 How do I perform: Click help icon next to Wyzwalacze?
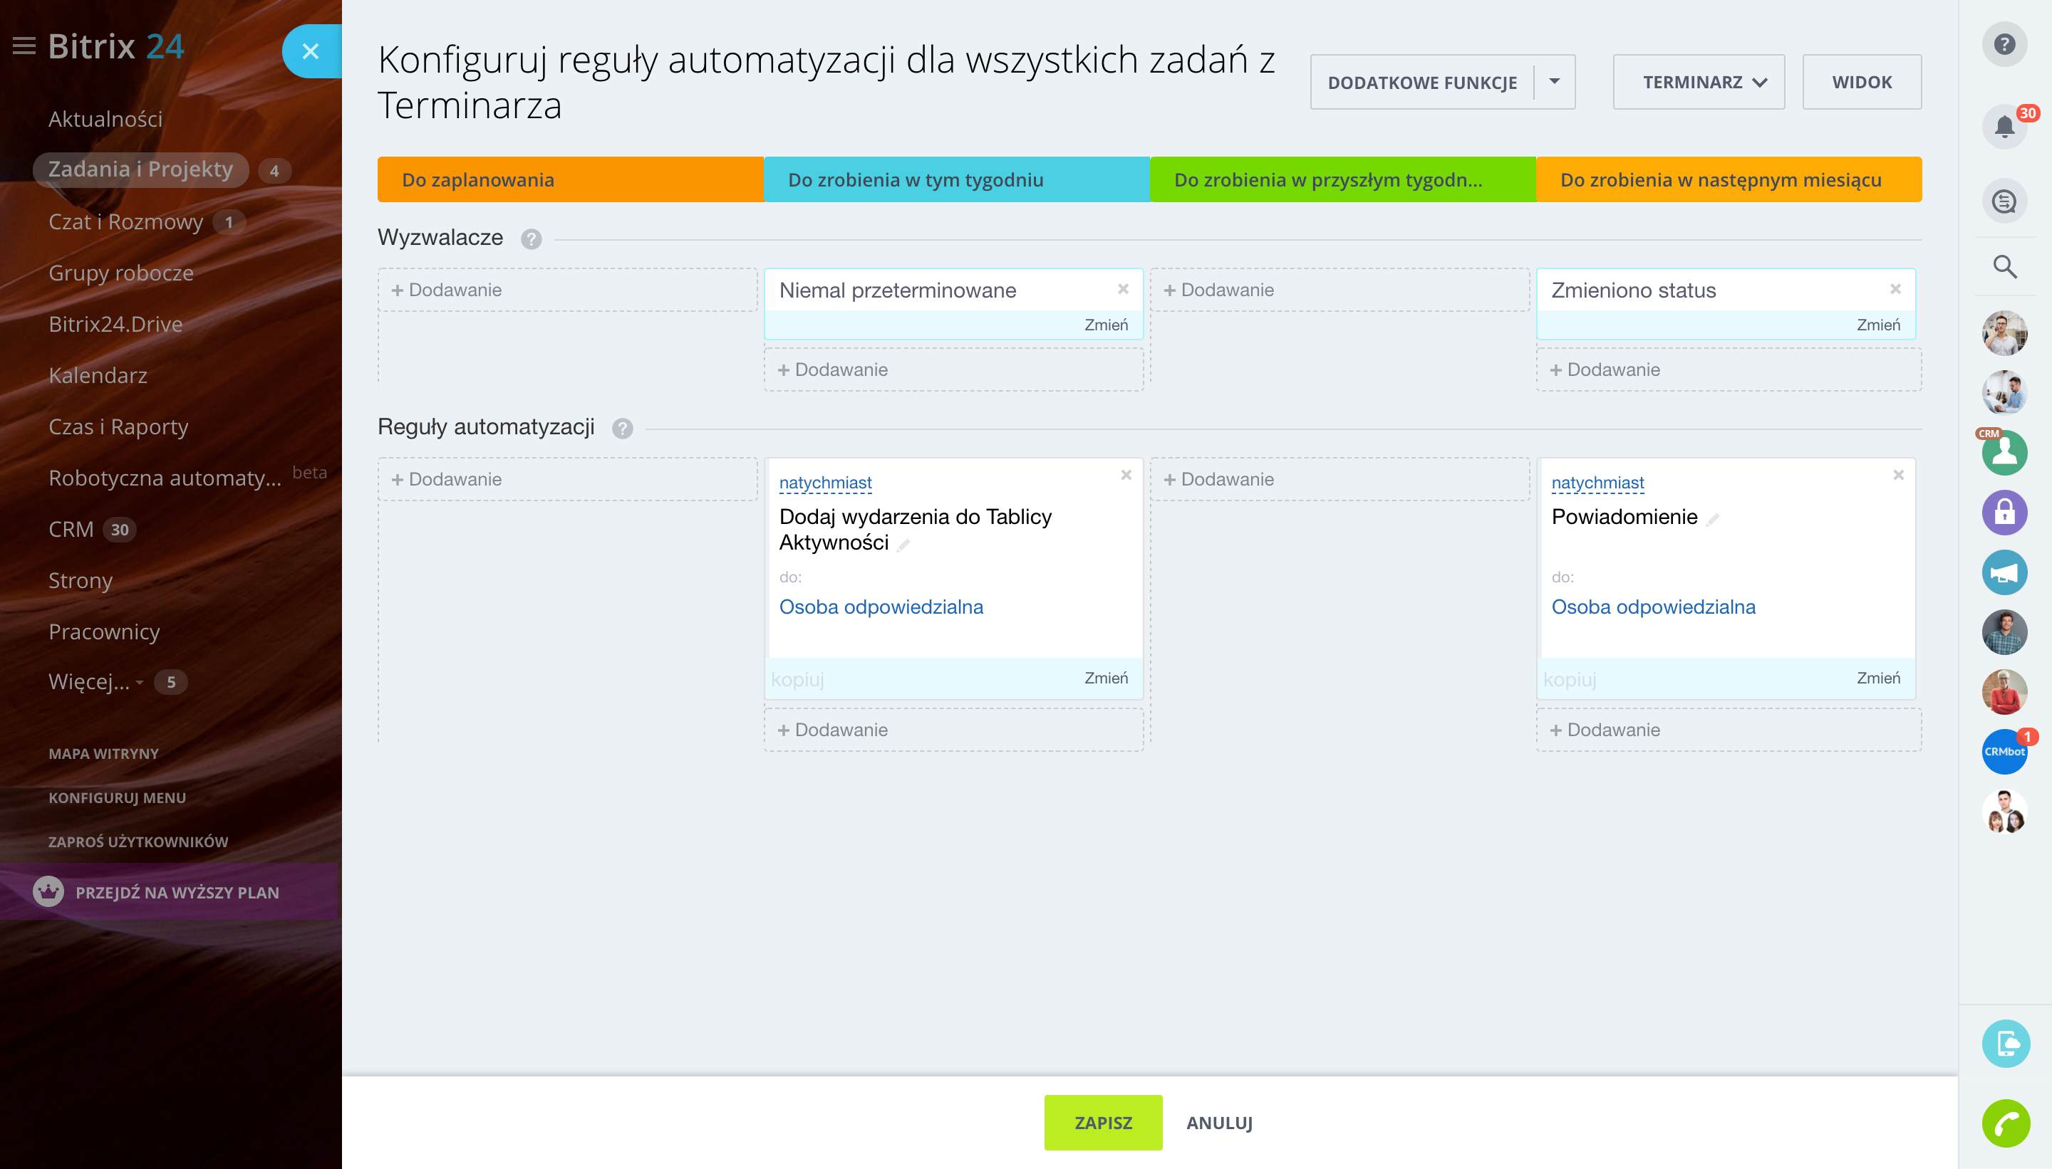pos(531,239)
